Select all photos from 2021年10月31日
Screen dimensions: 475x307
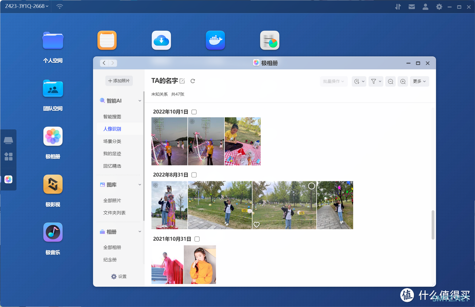pos(197,239)
